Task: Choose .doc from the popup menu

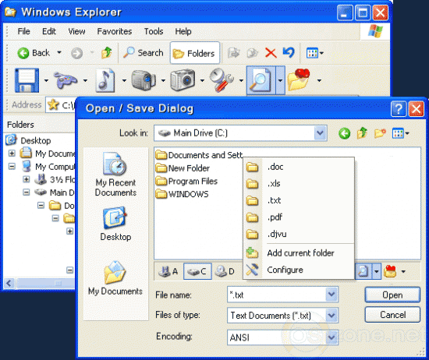Action: click(x=299, y=167)
